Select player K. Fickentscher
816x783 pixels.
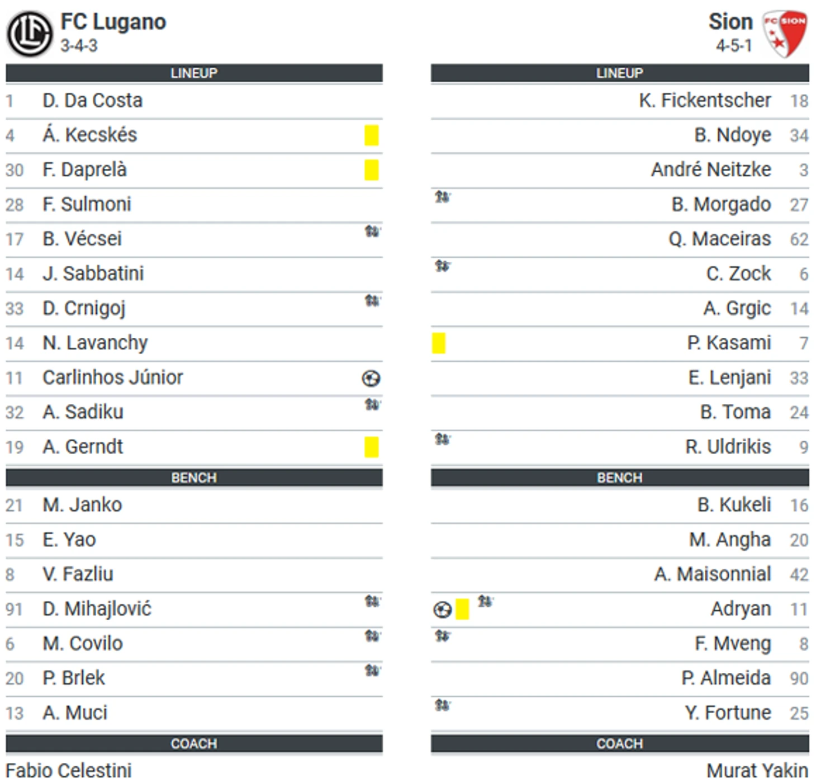click(705, 101)
